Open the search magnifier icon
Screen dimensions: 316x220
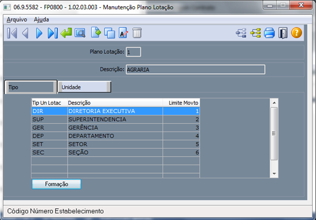pos(80,33)
